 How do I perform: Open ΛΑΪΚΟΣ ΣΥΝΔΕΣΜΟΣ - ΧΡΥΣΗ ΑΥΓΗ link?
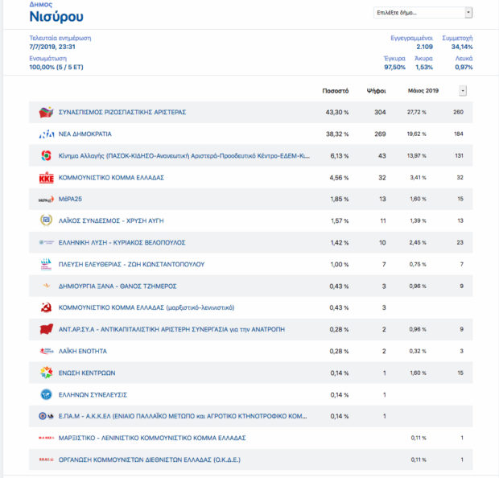click(x=111, y=220)
